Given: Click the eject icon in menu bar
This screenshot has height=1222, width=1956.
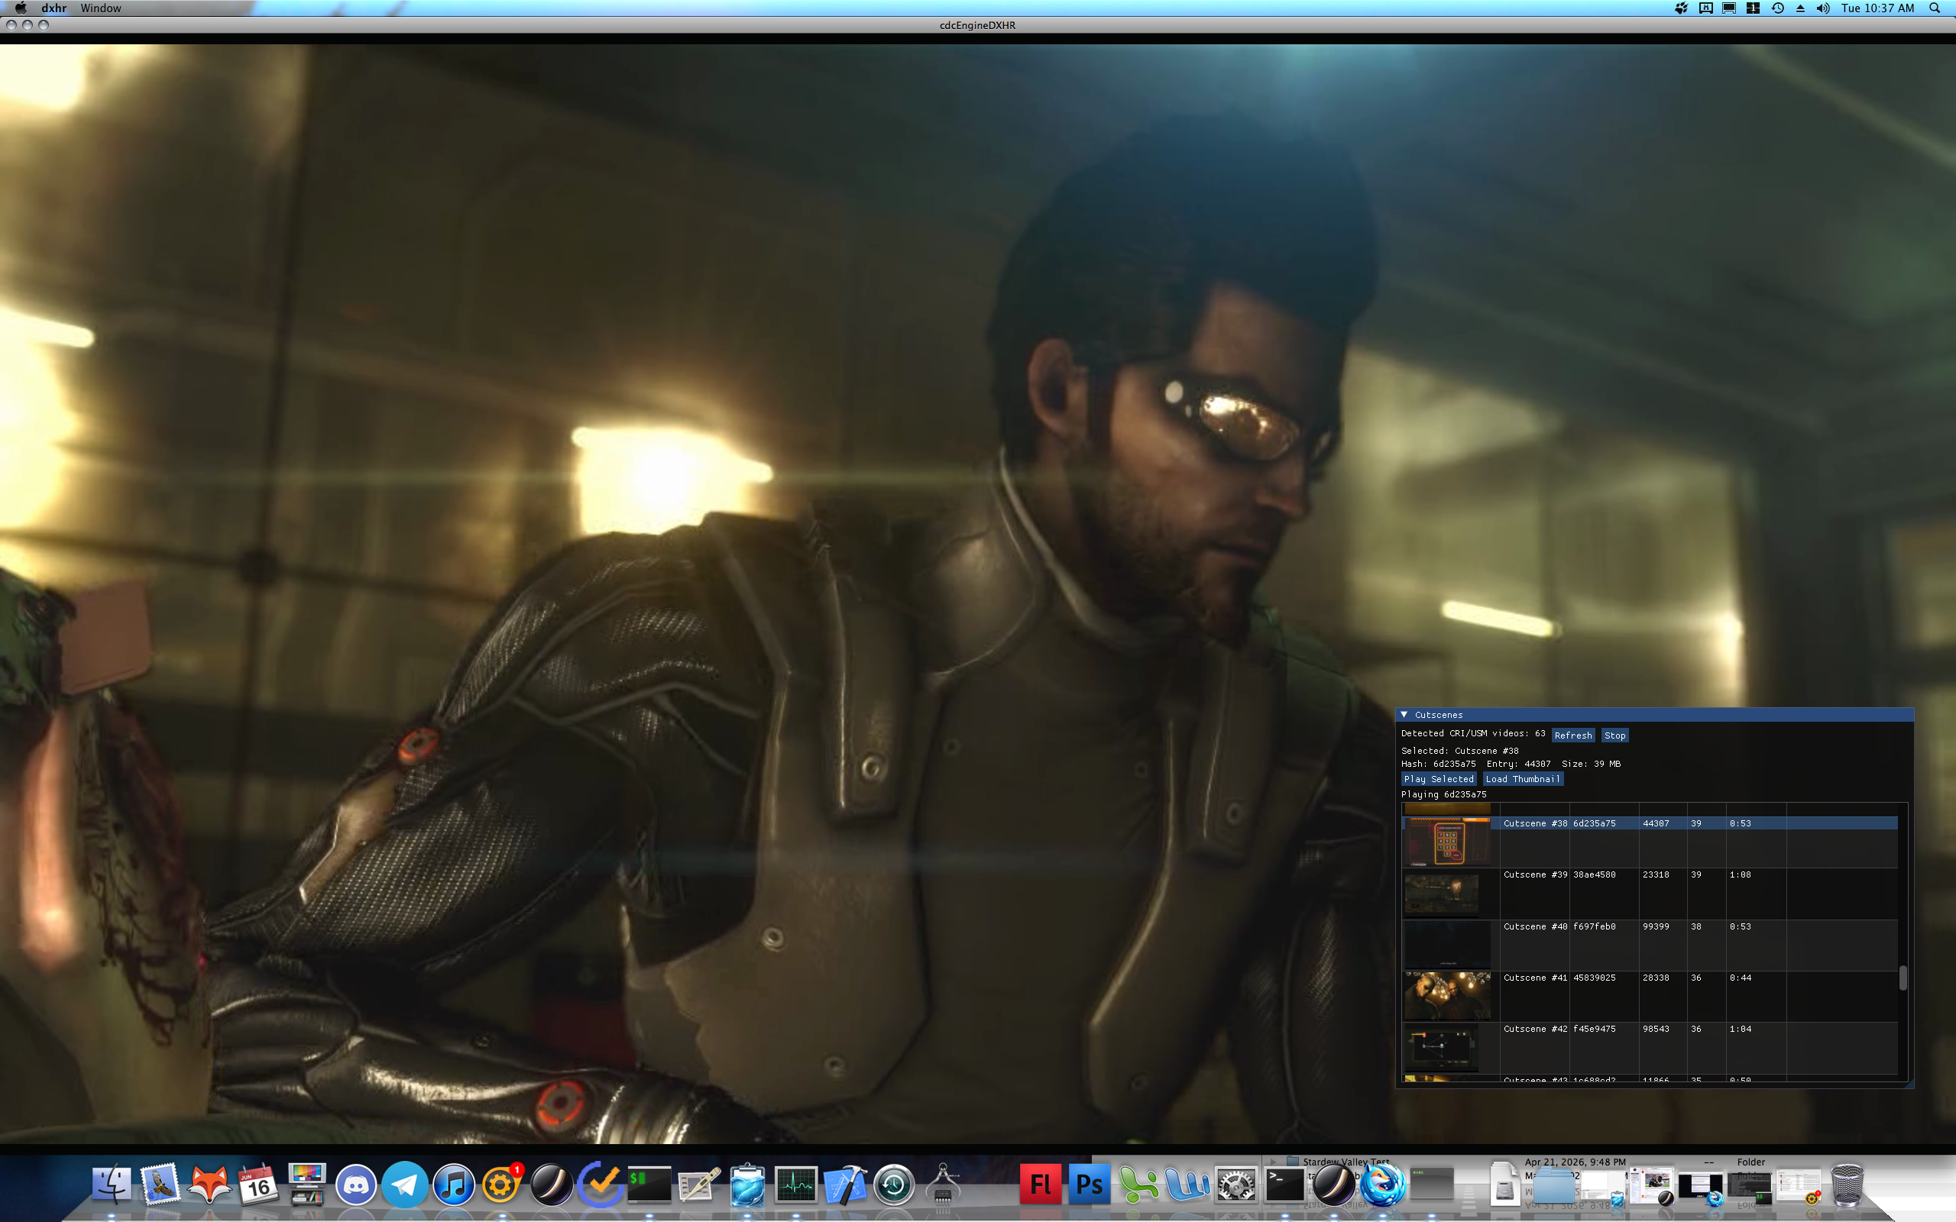Looking at the screenshot, I should click(1800, 8).
